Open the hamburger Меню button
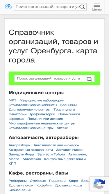 pyautogui.click(x=97, y=7)
